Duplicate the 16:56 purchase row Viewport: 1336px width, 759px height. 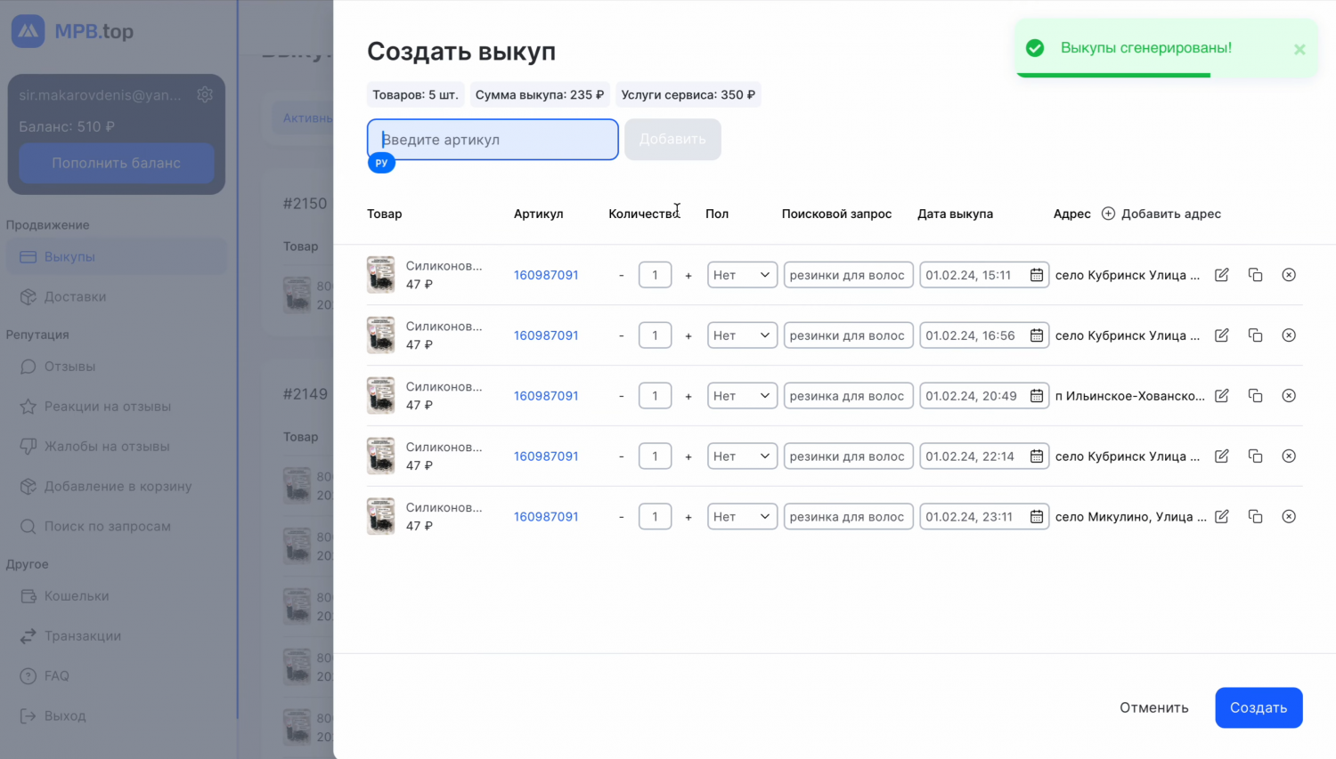[x=1255, y=335]
